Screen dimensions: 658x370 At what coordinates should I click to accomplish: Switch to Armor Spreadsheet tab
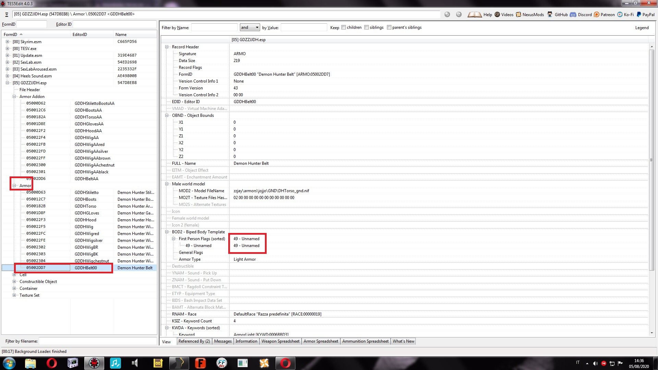[321, 341]
